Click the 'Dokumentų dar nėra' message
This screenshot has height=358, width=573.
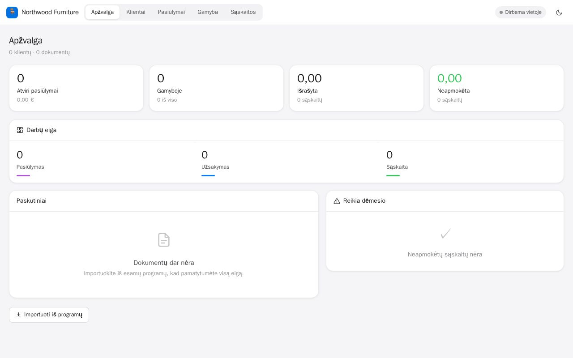(164, 263)
